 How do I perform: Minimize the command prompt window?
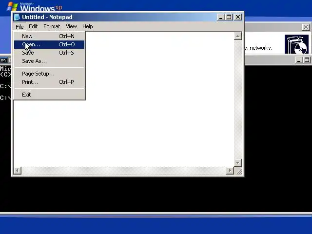click(298, 60)
